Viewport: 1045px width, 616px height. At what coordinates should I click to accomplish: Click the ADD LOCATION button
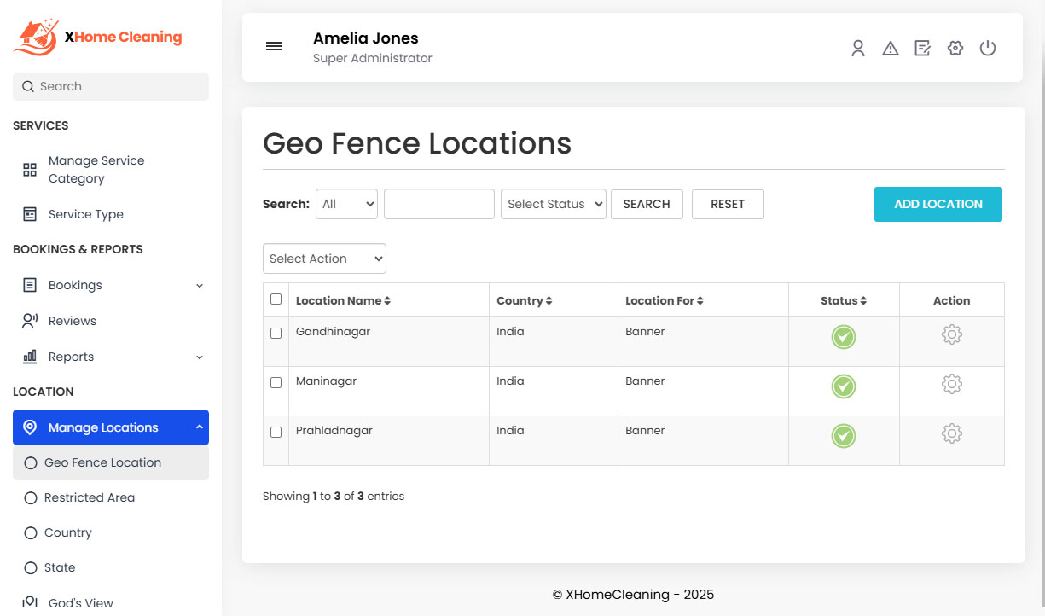point(938,204)
